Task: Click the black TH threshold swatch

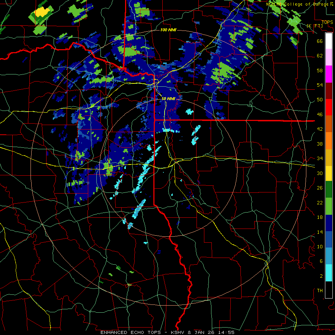Action: [x=329, y=290]
